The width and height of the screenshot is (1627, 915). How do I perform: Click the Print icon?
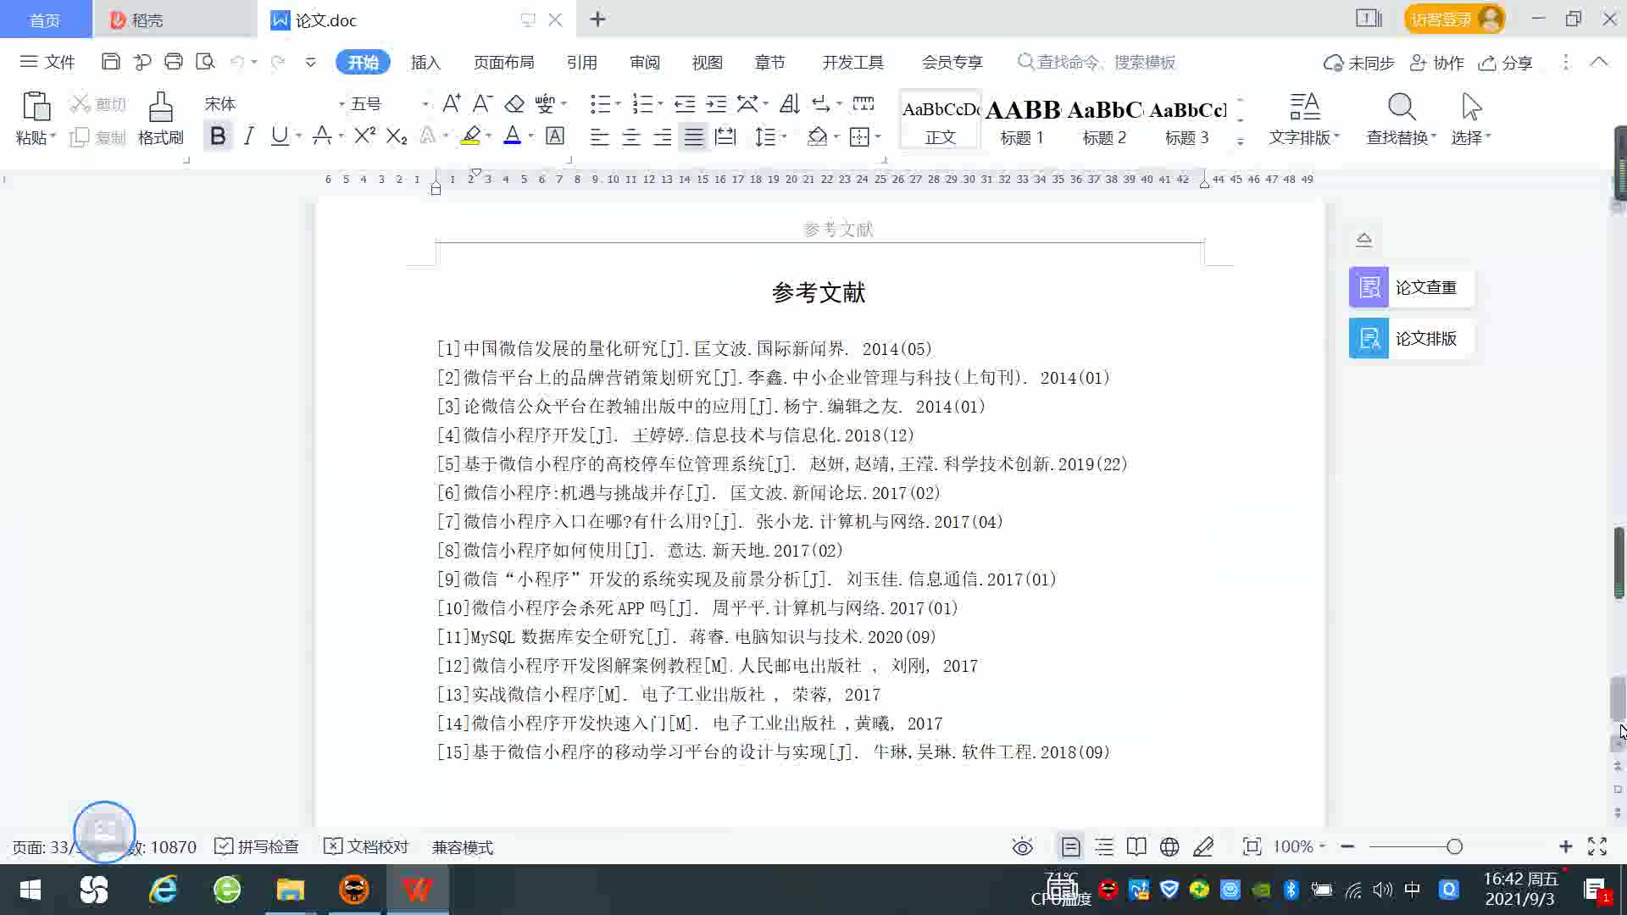pyautogui.click(x=174, y=62)
